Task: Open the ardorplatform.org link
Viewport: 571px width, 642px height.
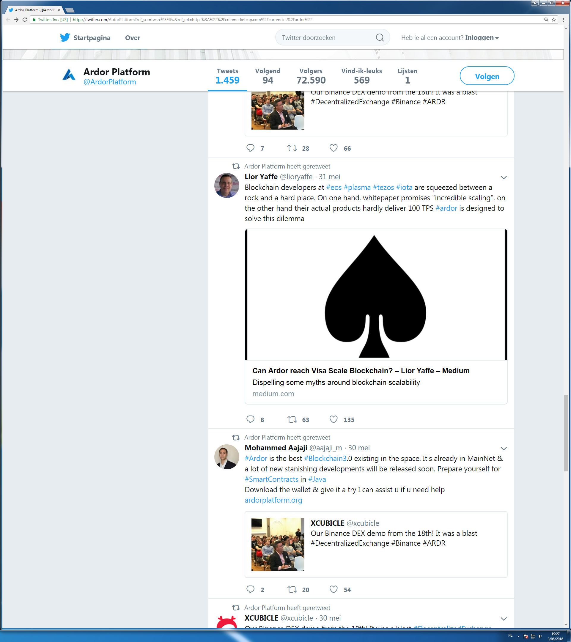Action: click(273, 500)
